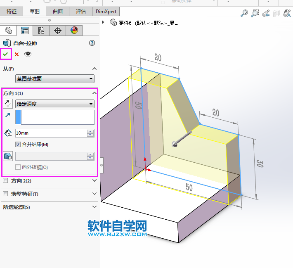
Task: Click the 零件6 part icon
Action: (113, 22)
